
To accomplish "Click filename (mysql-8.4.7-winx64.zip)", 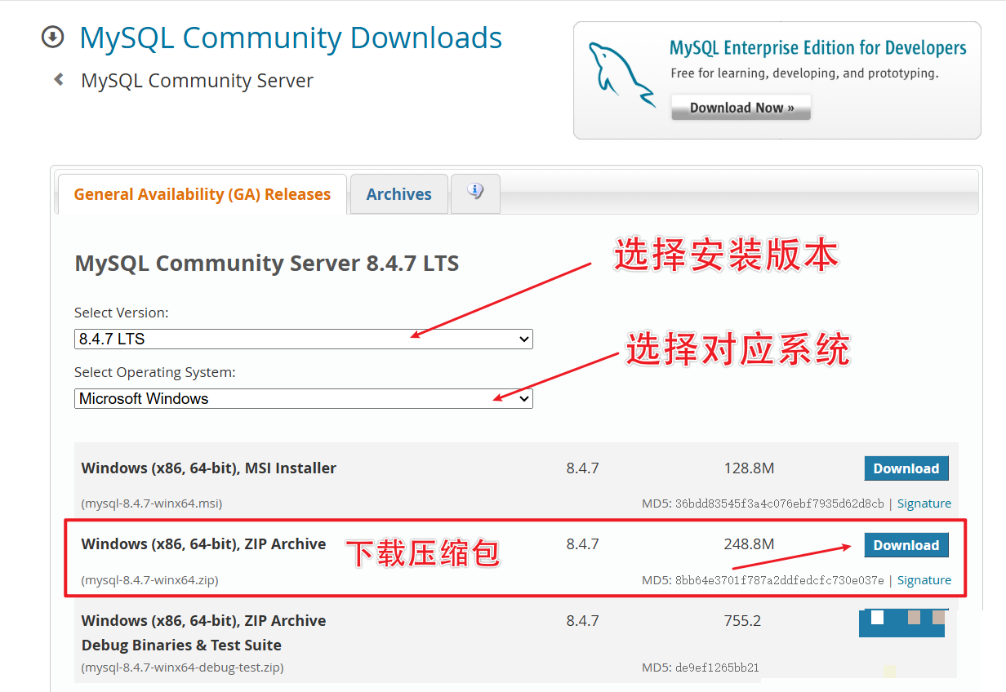I will 149,580.
